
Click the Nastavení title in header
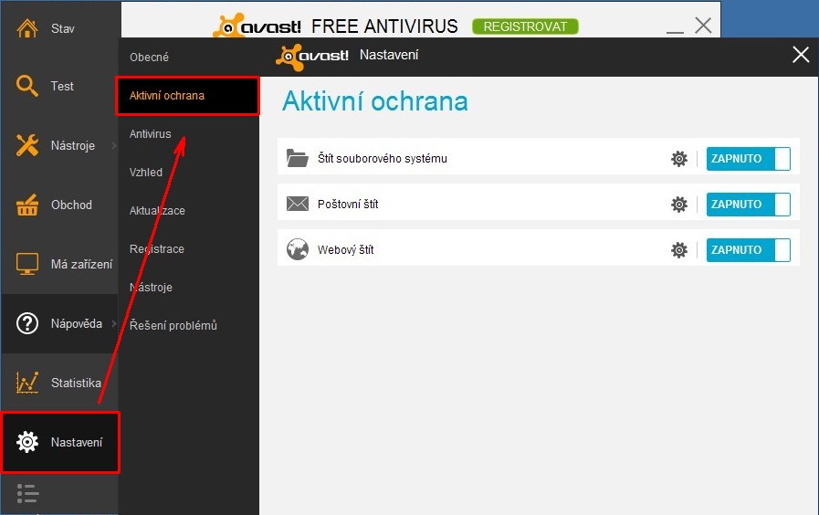click(x=389, y=55)
